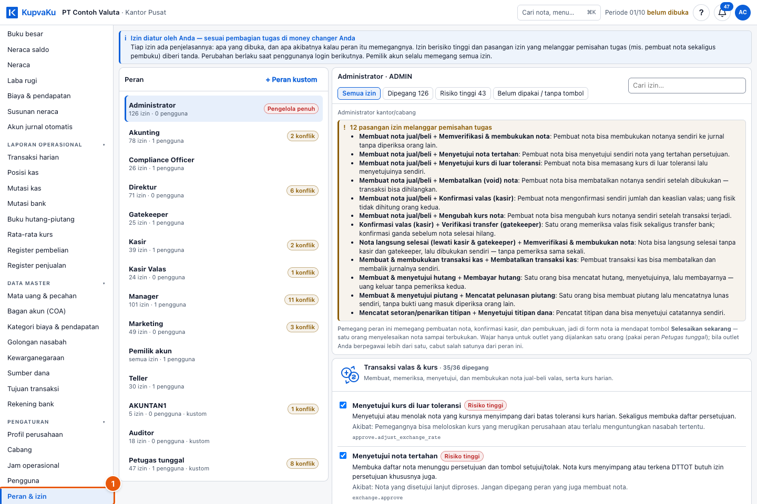This screenshot has width=757, height=504.
Task: Select the Auditor custom role
Action: (x=224, y=436)
